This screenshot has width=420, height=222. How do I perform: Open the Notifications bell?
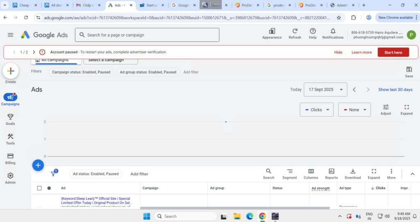tap(333, 34)
